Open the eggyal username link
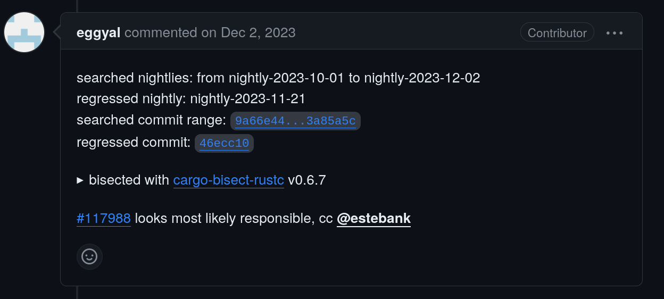The image size is (664, 299). [98, 33]
